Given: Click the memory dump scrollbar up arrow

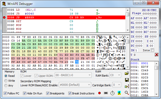Looking at the screenshot, I should [128, 37].
